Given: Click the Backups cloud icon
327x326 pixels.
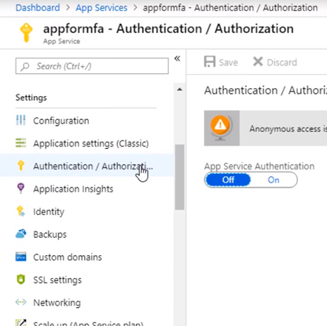Looking at the screenshot, I should point(20,234).
